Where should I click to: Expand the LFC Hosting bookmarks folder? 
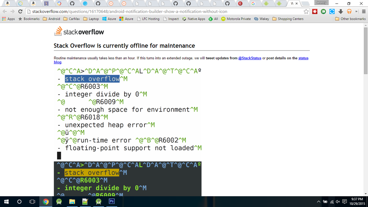[148, 19]
